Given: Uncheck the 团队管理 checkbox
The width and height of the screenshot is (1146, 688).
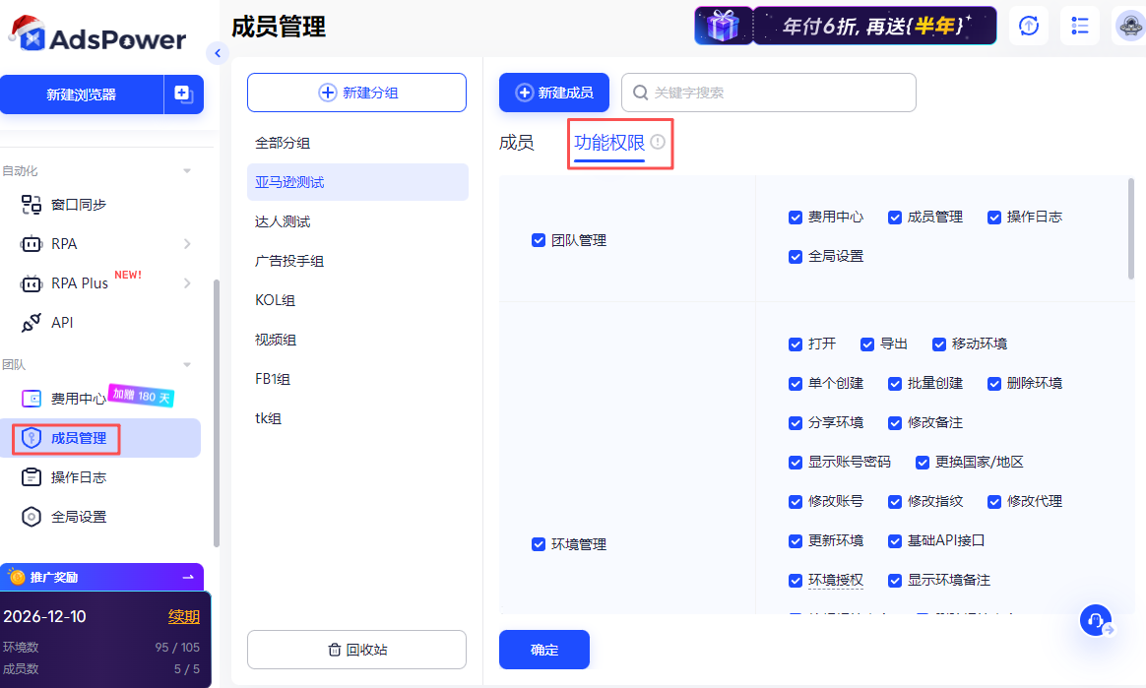Looking at the screenshot, I should pos(539,239).
